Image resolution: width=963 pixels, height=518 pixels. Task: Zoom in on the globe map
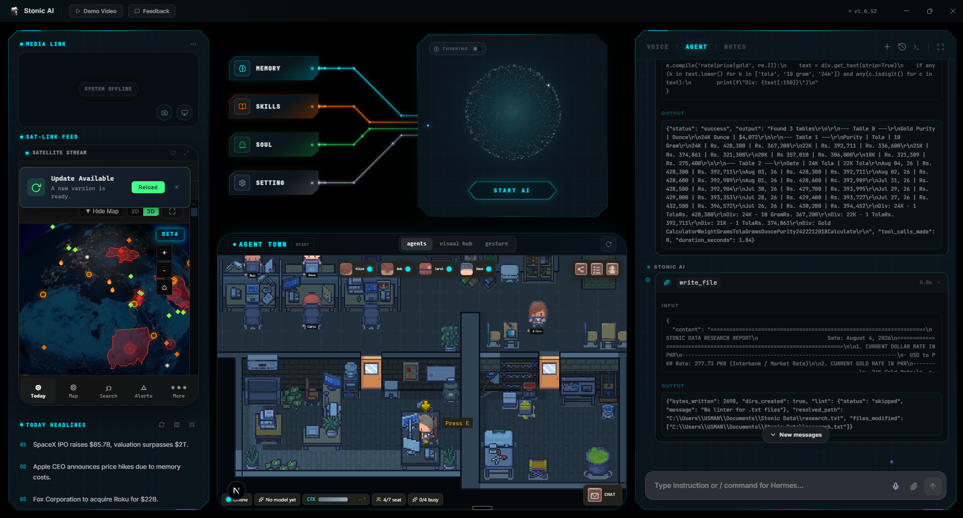164,253
